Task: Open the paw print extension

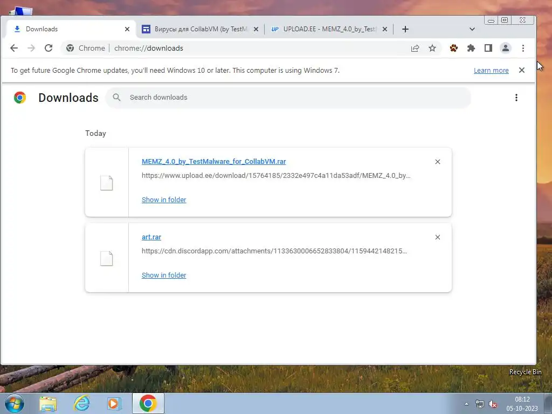Action: tap(454, 48)
